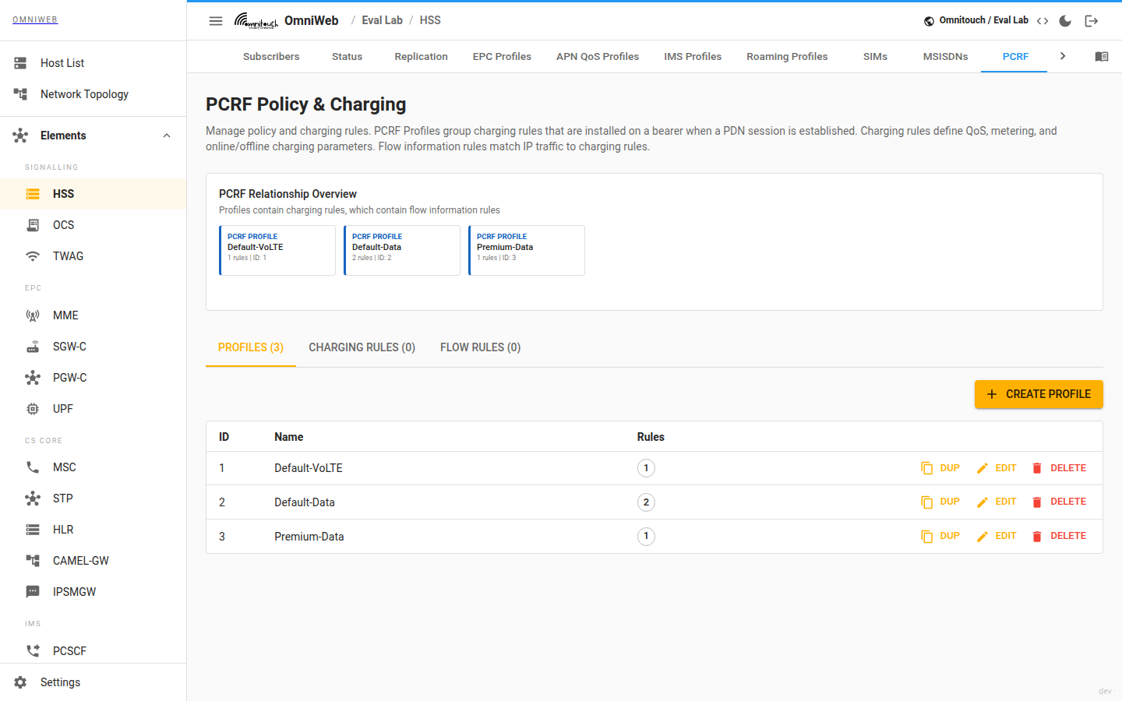Viewport: 1122px width, 701px height.
Task: Delete the Premium-Data profile
Action: point(1059,536)
